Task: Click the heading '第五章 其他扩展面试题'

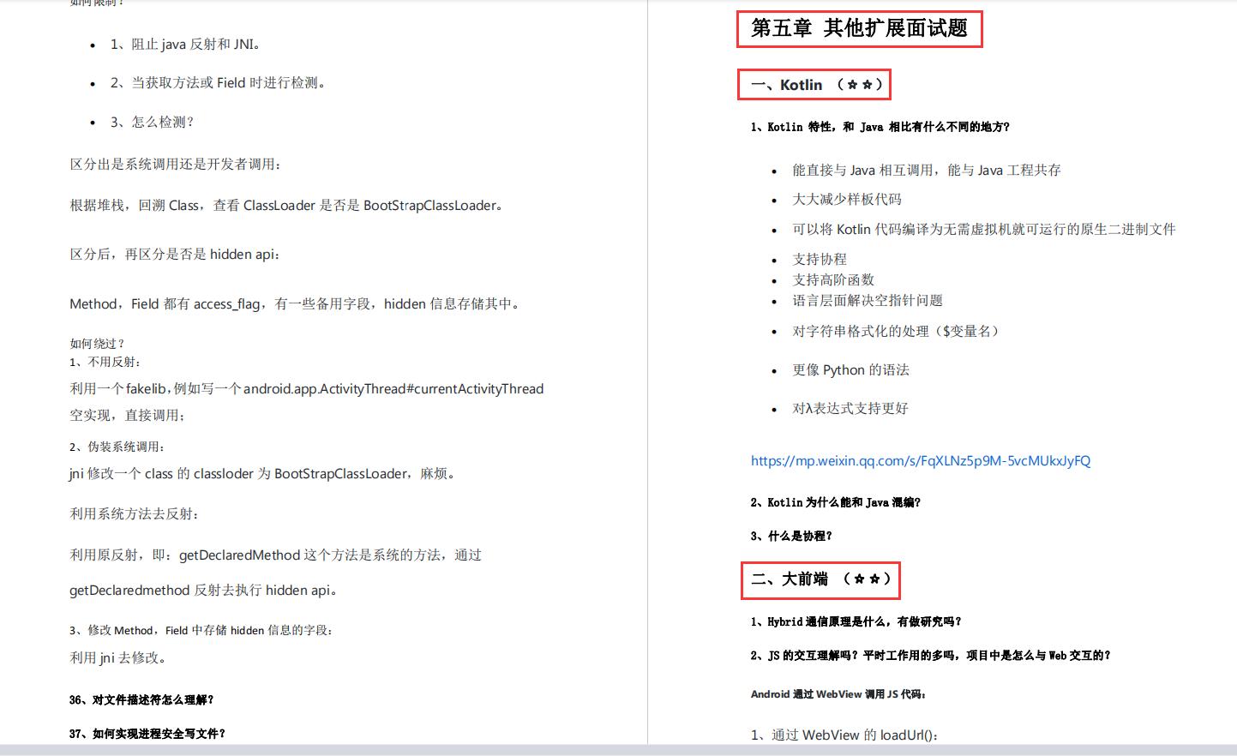Action: pos(859,28)
